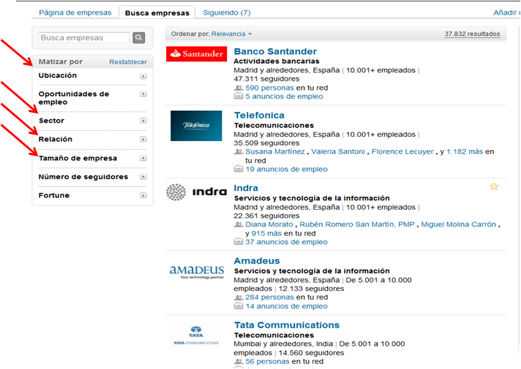Switch to Página de empresas tab
Image resolution: width=521 pixels, height=369 pixels.
pos(75,13)
